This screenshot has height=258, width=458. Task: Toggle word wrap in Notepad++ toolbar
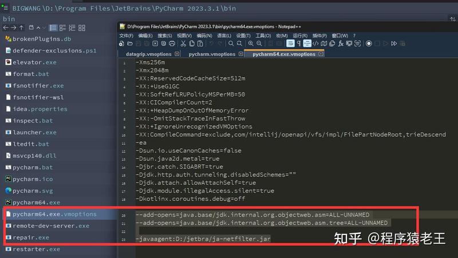[290, 43]
